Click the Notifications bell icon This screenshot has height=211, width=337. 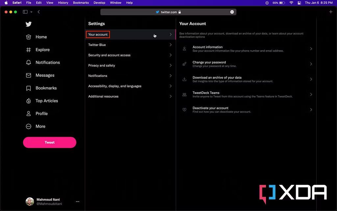coord(29,62)
